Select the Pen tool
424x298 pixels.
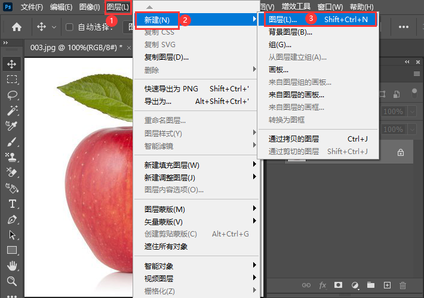click(11, 219)
